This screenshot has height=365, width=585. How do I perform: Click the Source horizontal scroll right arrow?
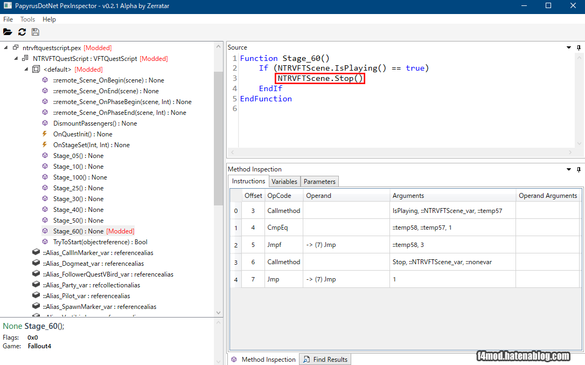(570, 152)
